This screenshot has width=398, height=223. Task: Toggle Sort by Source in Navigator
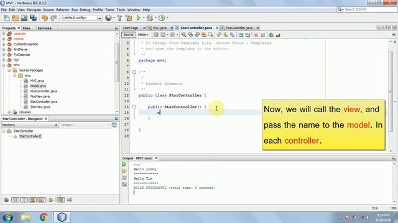[x=69, y=199]
